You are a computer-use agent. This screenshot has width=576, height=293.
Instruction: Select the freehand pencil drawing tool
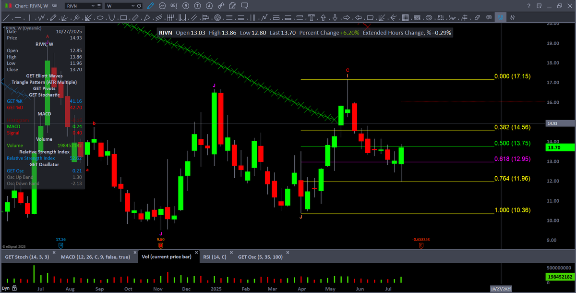(53, 18)
